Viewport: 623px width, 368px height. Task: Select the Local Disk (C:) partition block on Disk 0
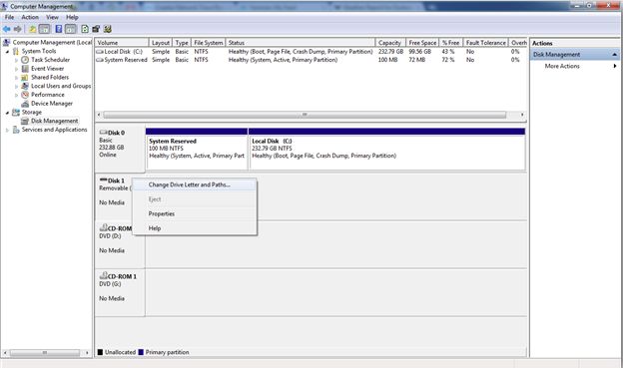386,150
